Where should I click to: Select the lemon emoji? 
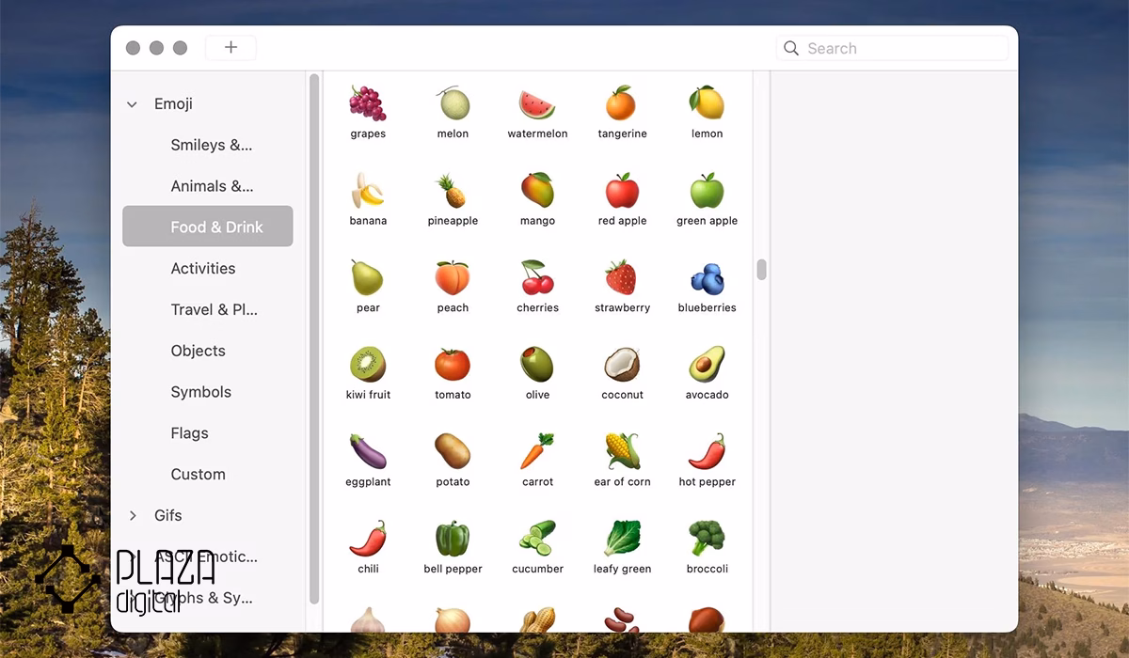click(x=707, y=103)
